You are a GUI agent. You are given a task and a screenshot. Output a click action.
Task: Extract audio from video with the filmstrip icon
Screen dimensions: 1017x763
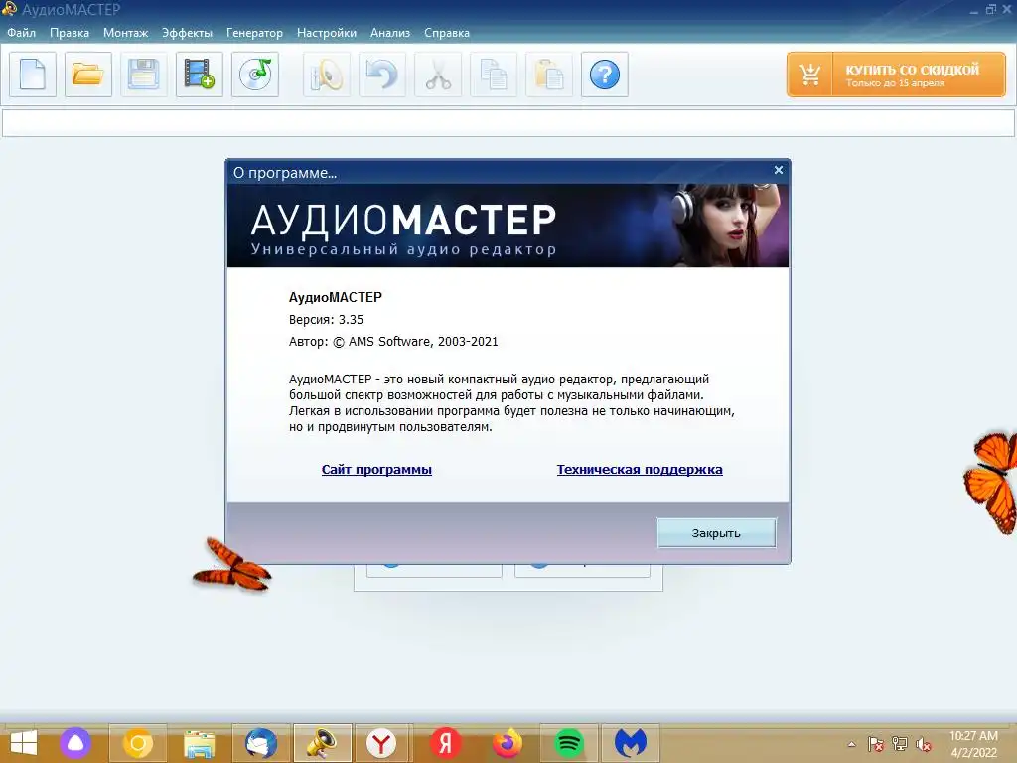click(199, 75)
